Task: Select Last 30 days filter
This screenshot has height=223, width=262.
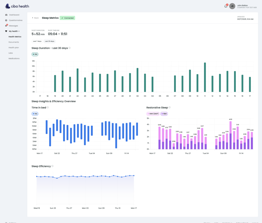Action: [x=49, y=41]
